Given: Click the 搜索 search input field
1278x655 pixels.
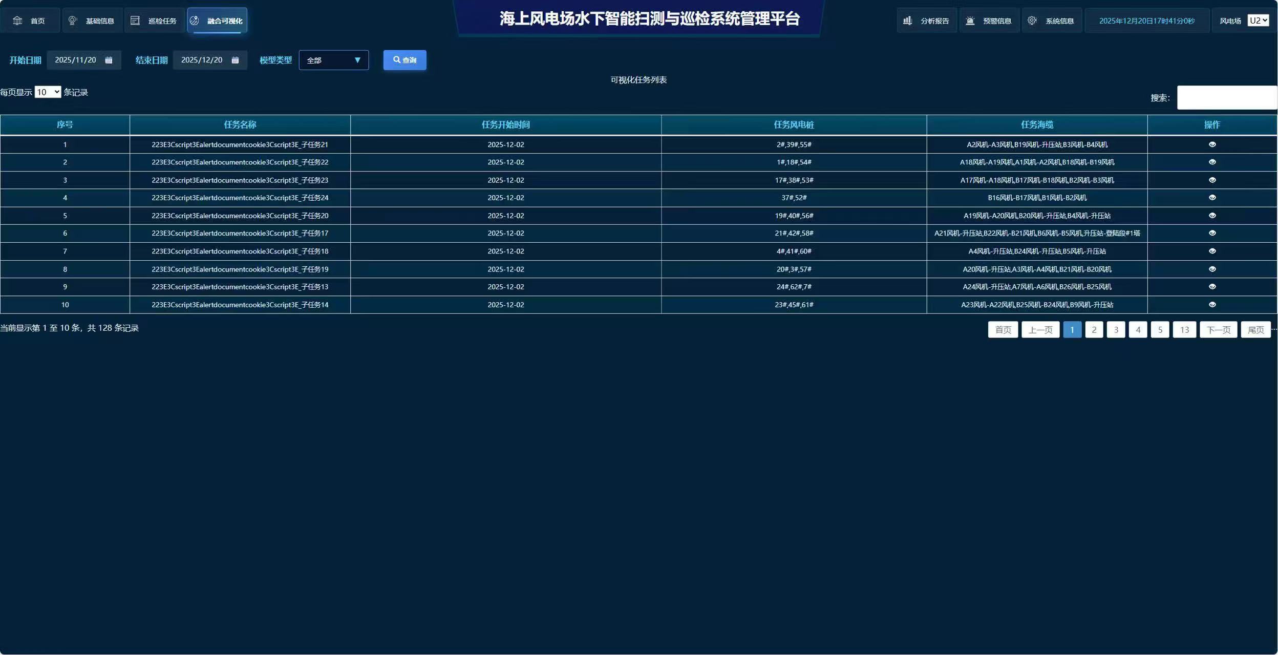Looking at the screenshot, I should pyautogui.click(x=1226, y=97).
